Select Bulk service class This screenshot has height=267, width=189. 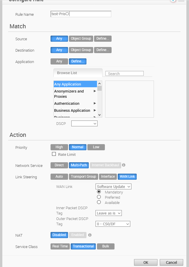click(x=106, y=246)
